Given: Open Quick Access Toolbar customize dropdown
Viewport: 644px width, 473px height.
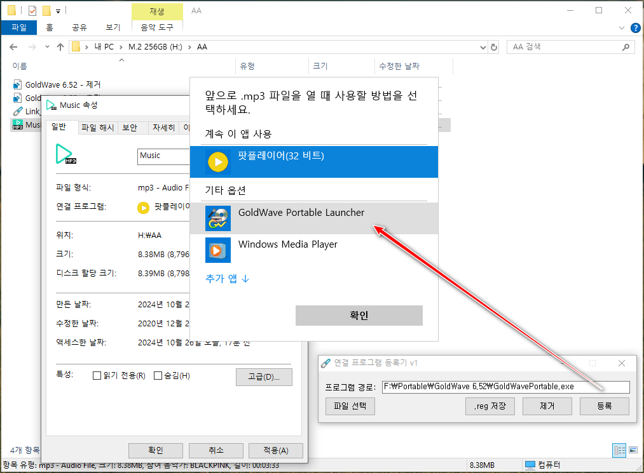Looking at the screenshot, I should pos(58,11).
